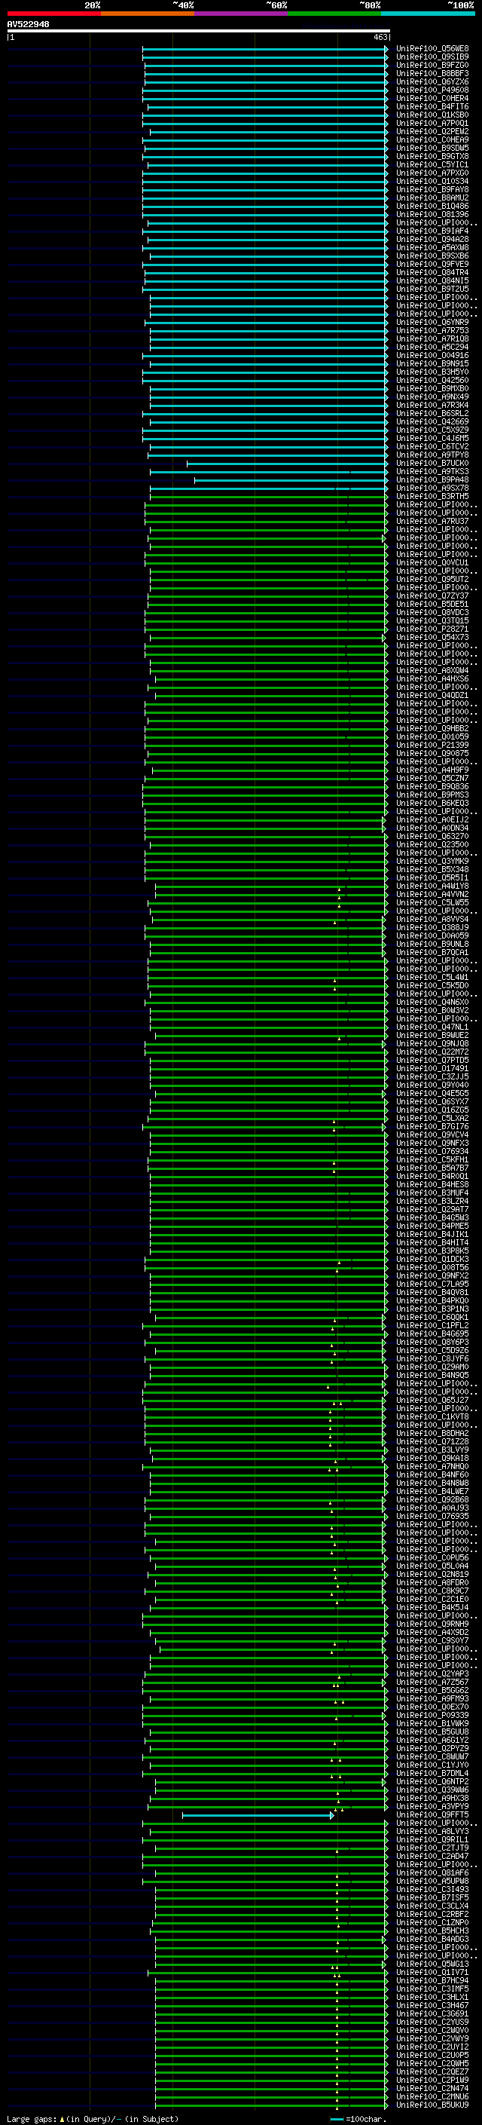Image resolution: width=482 pixels, height=2125 pixels.
Task: Open hit UniRef100_B9FZG0
Action: pos(432,65)
